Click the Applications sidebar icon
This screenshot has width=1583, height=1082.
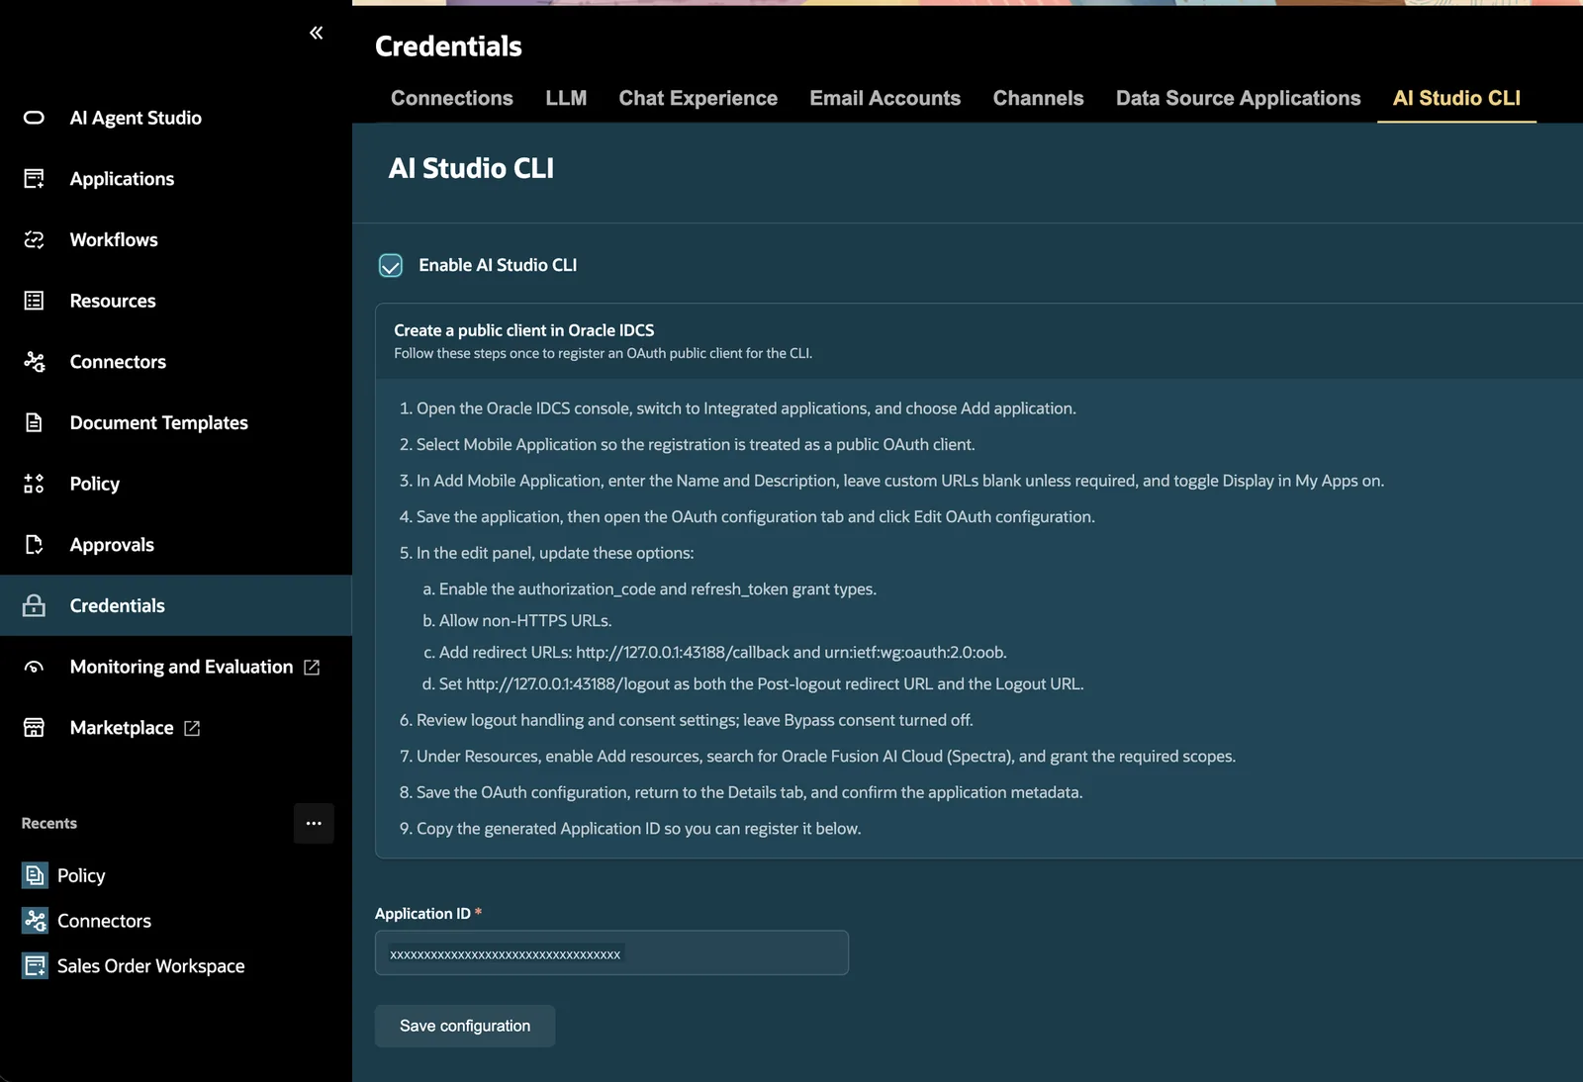tap(34, 179)
